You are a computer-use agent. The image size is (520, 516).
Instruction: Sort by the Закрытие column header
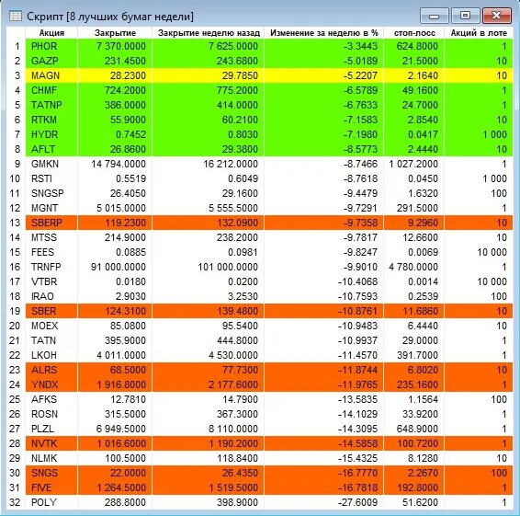[115, 33]
